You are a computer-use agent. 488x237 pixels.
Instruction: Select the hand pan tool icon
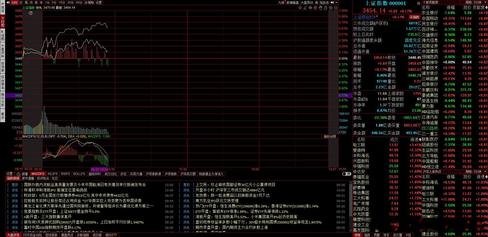(x=321, y=8)
